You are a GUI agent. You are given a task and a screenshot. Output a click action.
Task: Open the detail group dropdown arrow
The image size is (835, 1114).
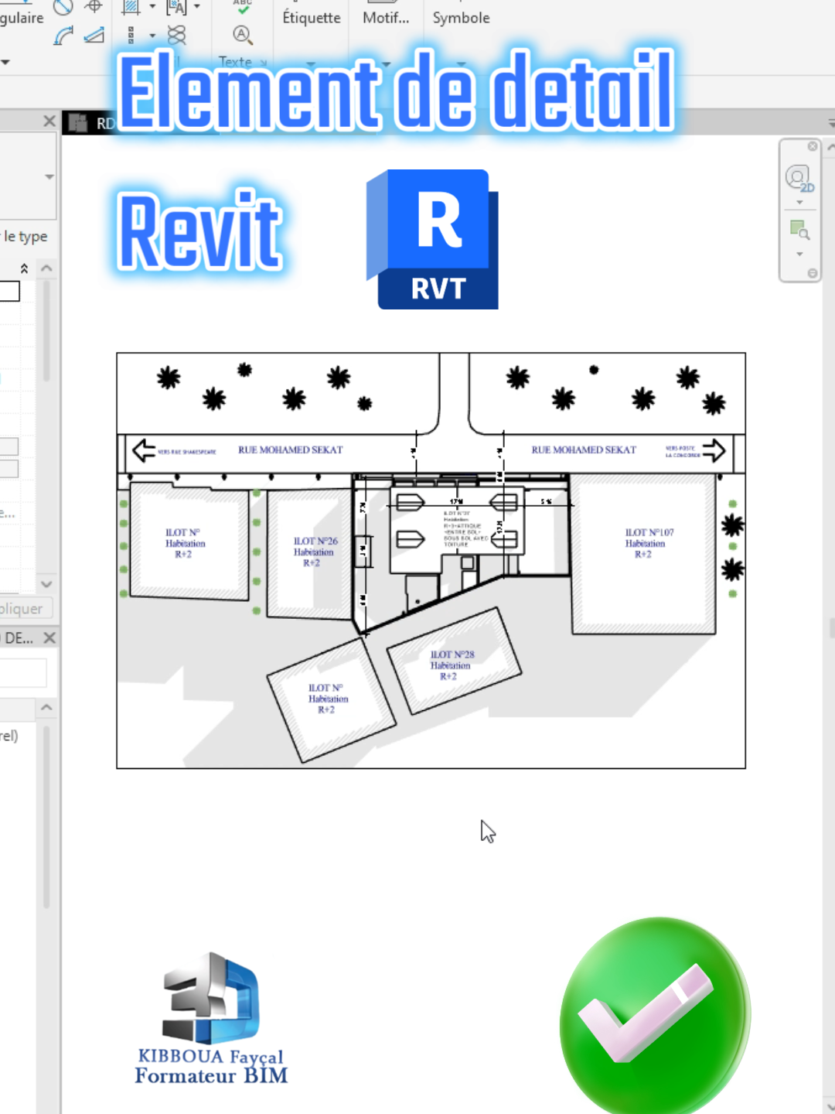pyautogui.click(x=197, y=7)
